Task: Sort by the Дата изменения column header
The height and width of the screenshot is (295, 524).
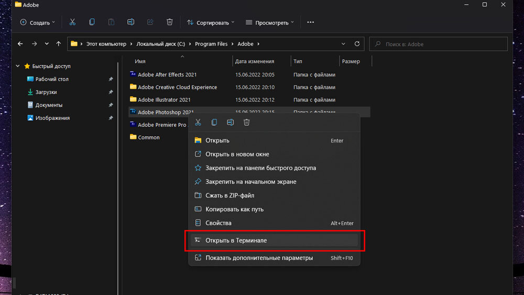Action: (x=255, y=61)
